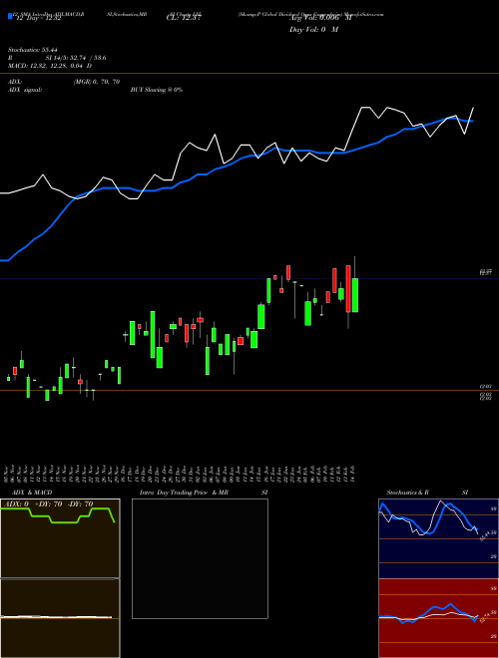Click the tall red candlestick near chart end

348,289
